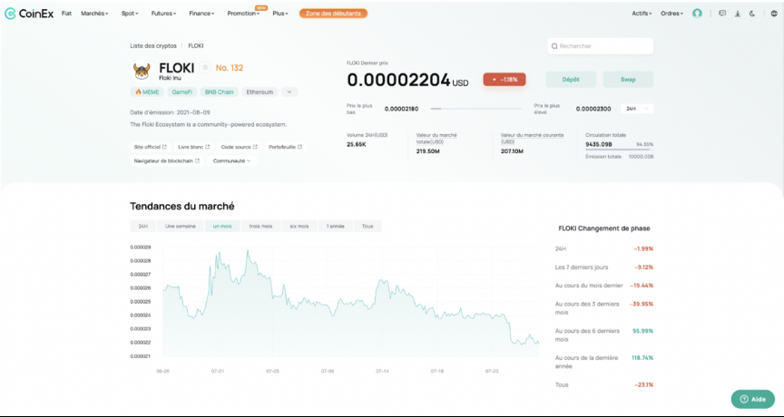Open the language globe icon
The width and height of the screenshot is (784, 417).
[775, 14]
